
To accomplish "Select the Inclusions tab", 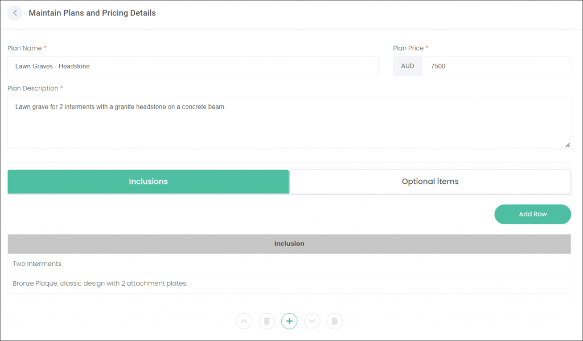I will click(149, 182).
